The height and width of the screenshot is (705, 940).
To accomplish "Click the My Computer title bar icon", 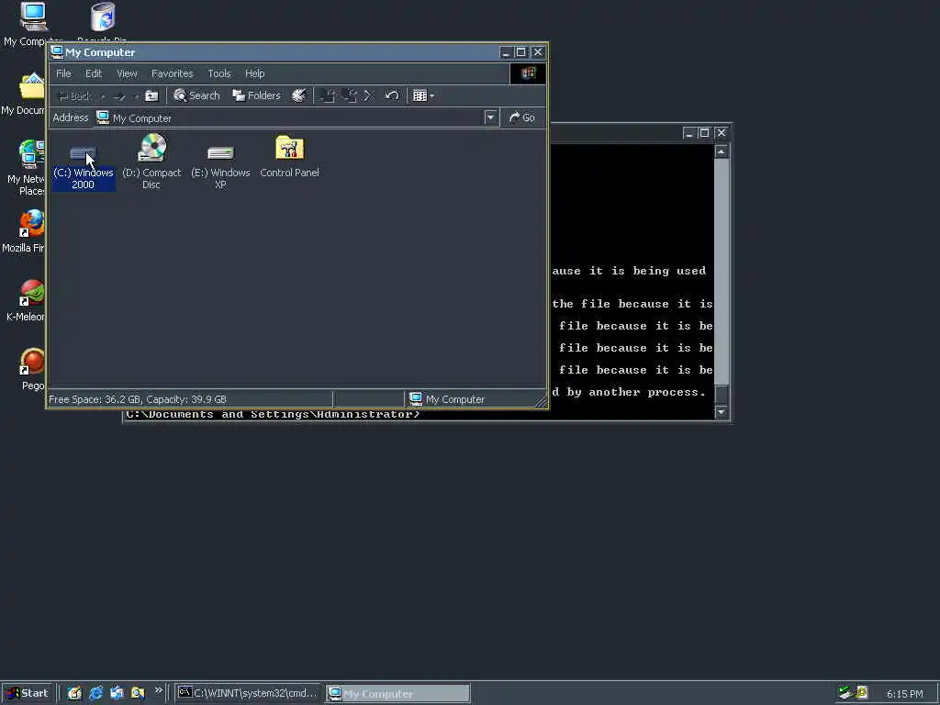I will pos(57,52).
